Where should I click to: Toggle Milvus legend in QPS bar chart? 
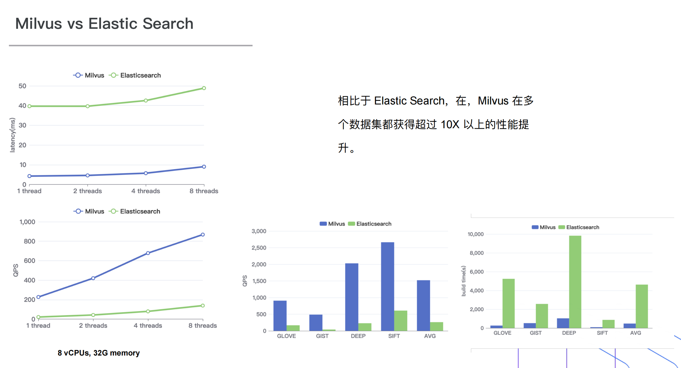(332, 224)
